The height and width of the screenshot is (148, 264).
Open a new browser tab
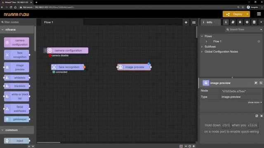(36, 2)
